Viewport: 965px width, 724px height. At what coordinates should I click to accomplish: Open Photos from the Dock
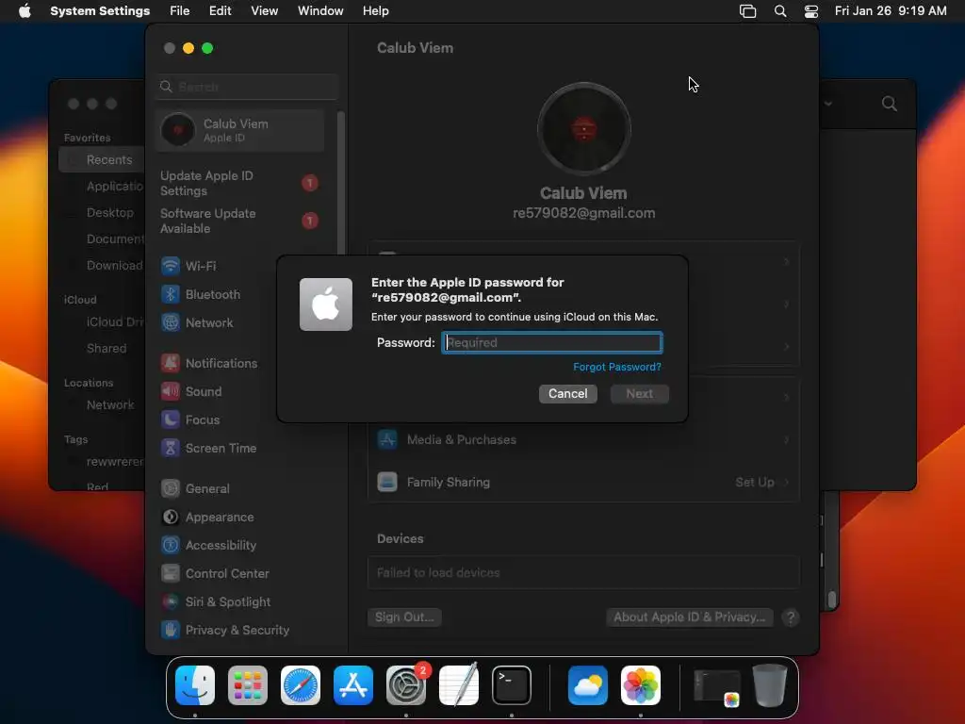[x=641, y=685]
